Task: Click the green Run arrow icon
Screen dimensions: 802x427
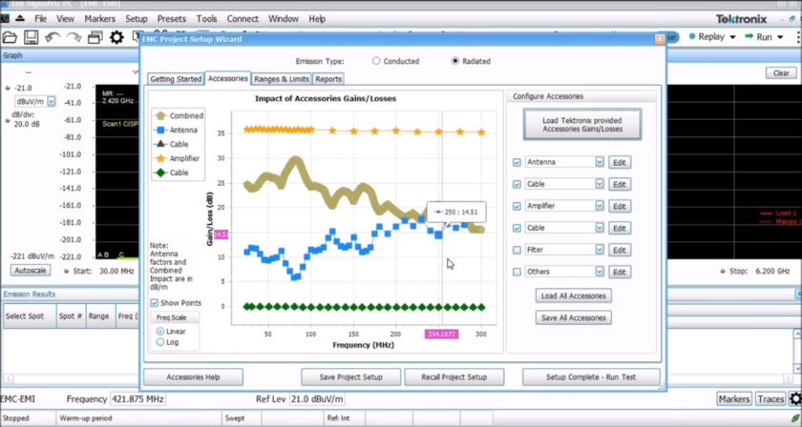Action: point(747,37)
